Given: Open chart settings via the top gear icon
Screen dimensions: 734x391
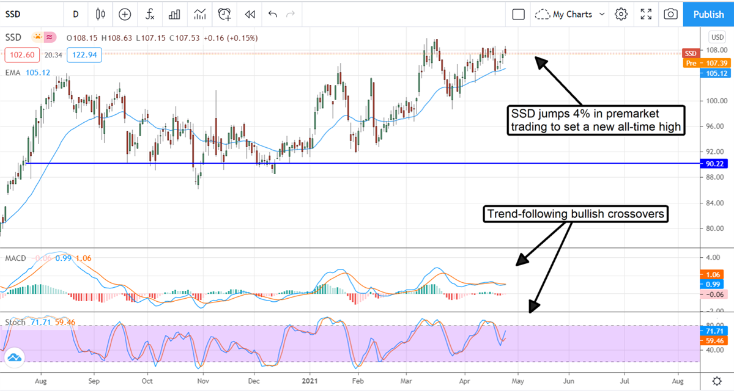Looking at the screenshot, I should tap(621, 14).
